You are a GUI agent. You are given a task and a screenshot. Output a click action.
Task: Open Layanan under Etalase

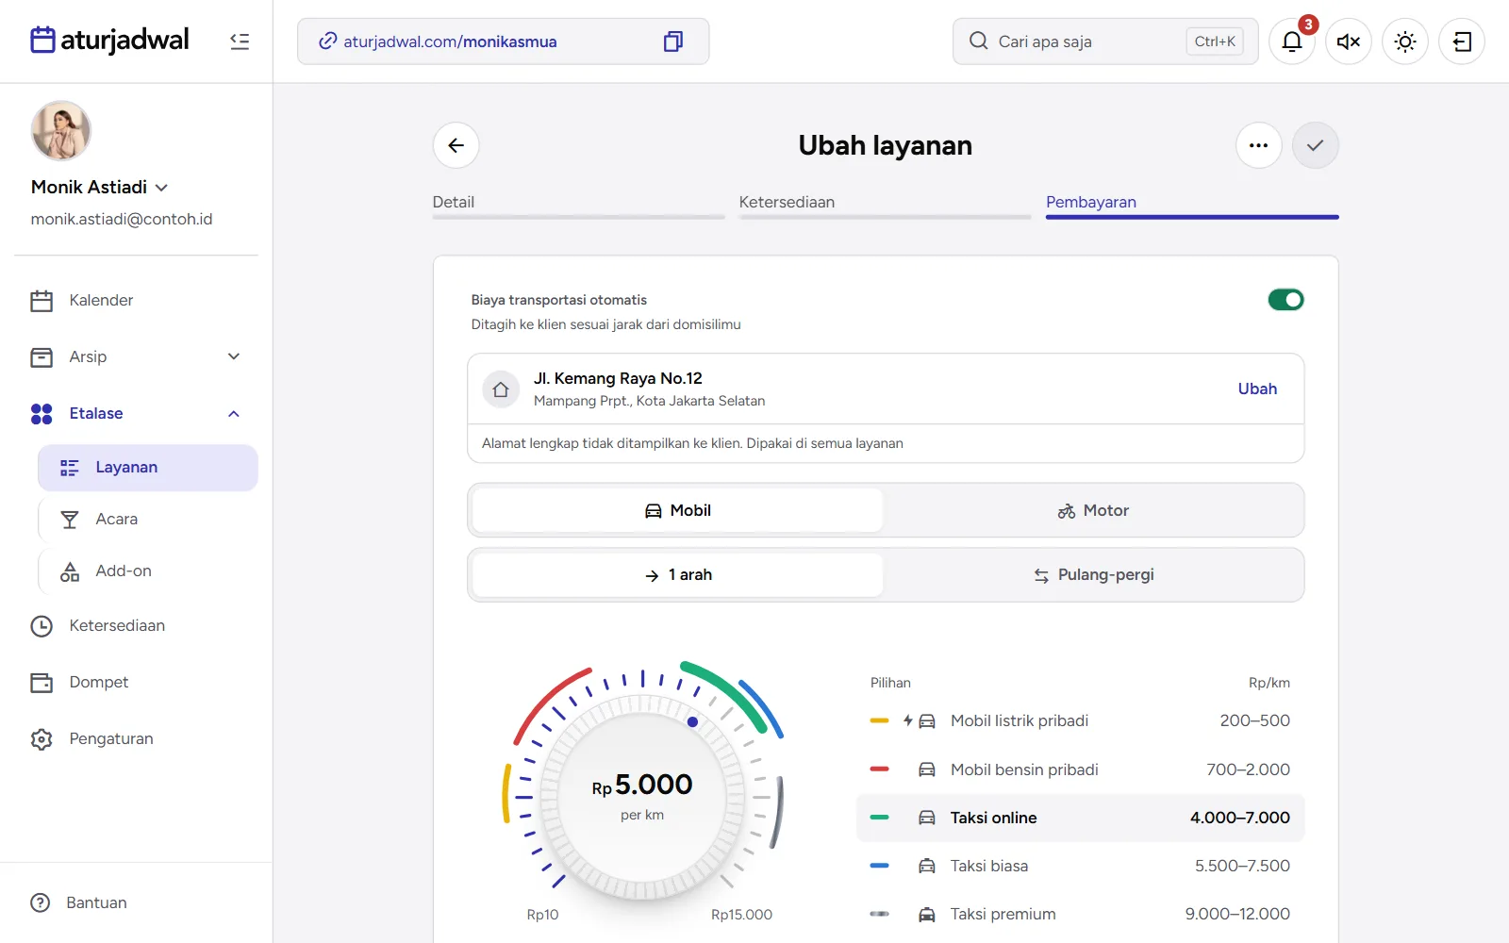148,468
